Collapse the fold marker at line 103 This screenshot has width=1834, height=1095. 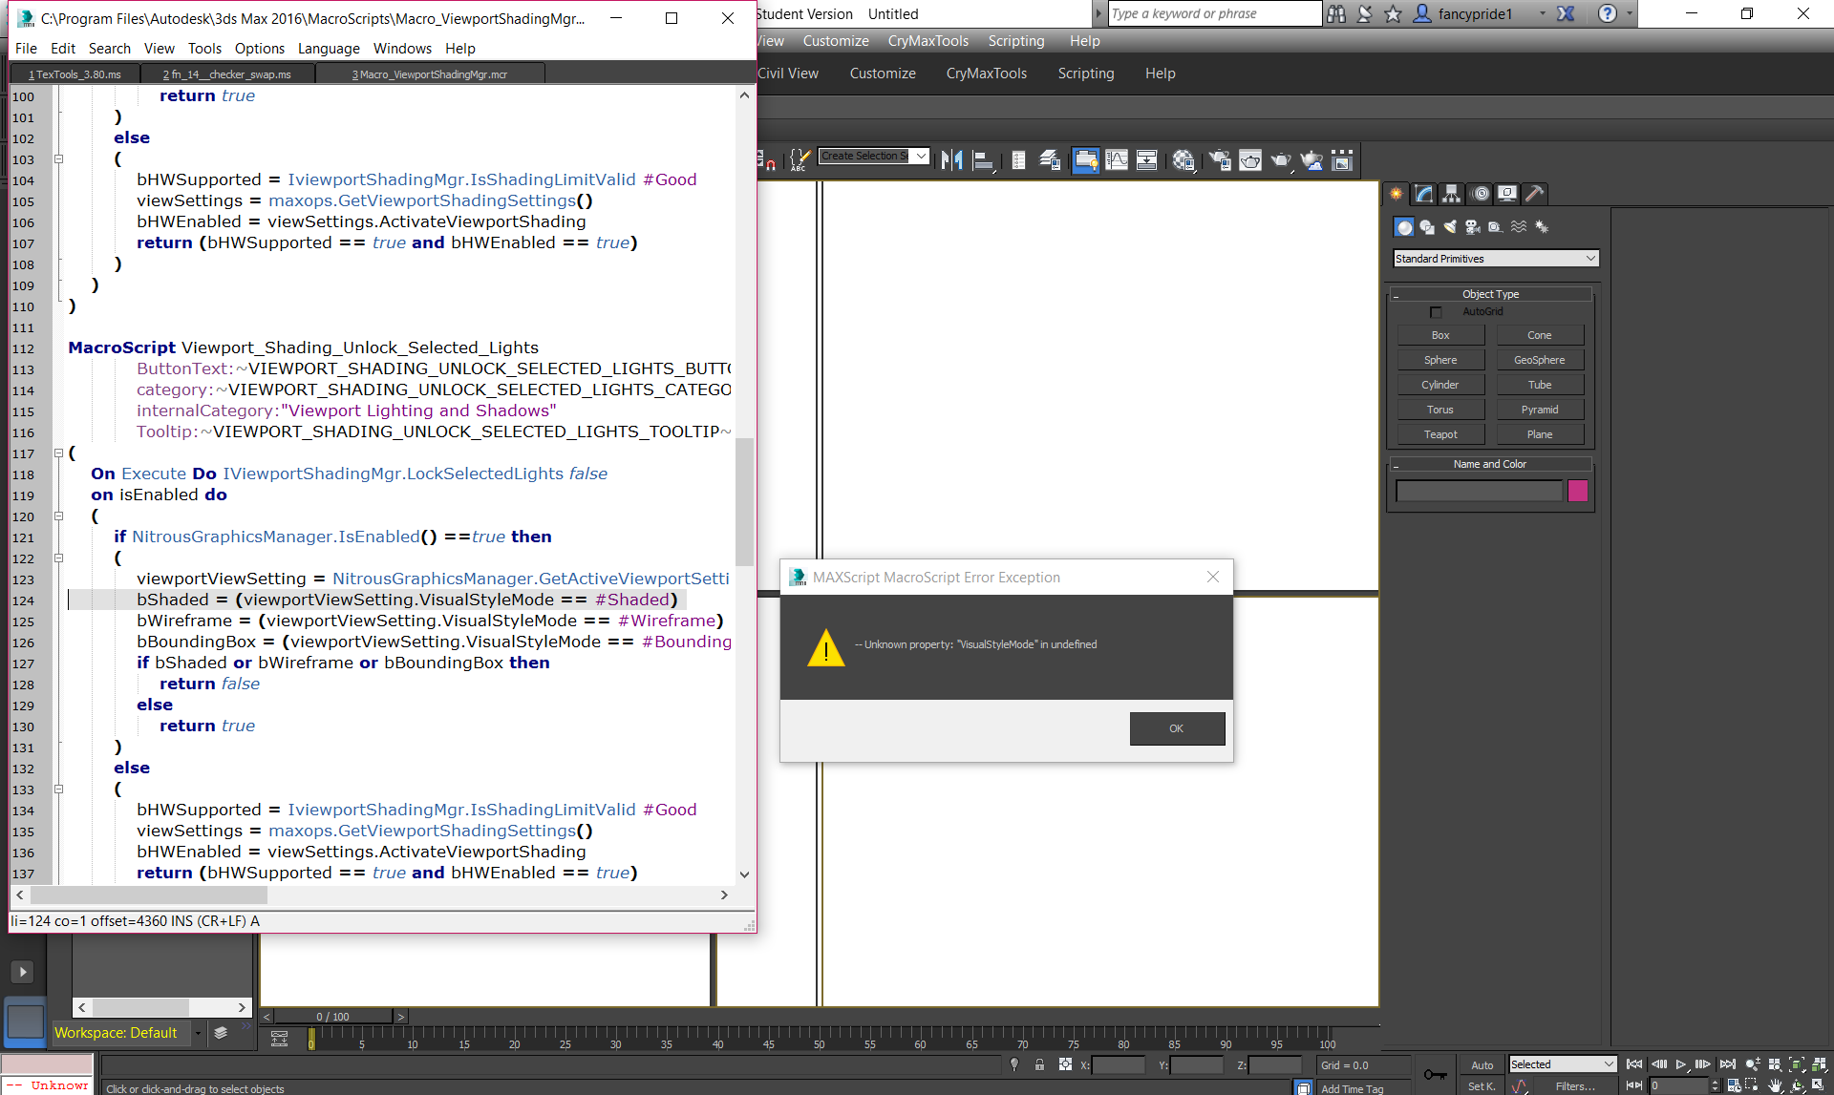tap(58, 159)
